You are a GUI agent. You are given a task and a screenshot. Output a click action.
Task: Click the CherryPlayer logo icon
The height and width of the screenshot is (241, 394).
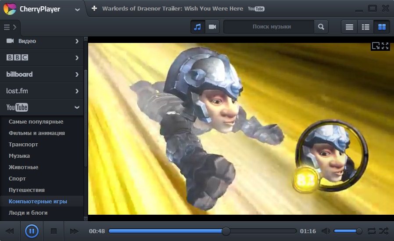point(10,9)
